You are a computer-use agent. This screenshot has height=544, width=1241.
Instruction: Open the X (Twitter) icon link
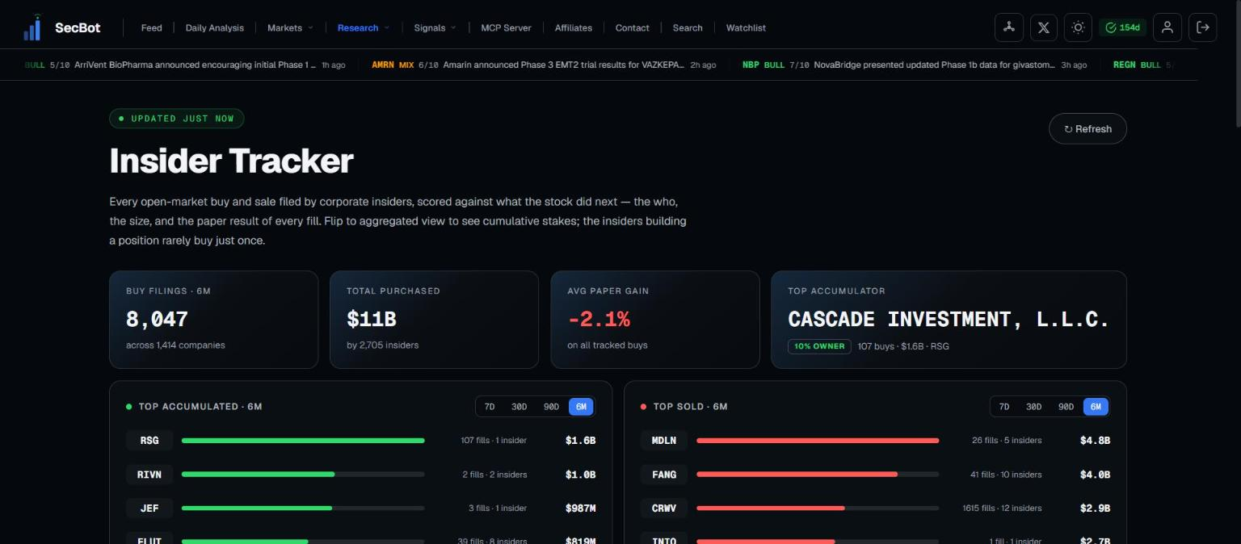pos(1043,27)
